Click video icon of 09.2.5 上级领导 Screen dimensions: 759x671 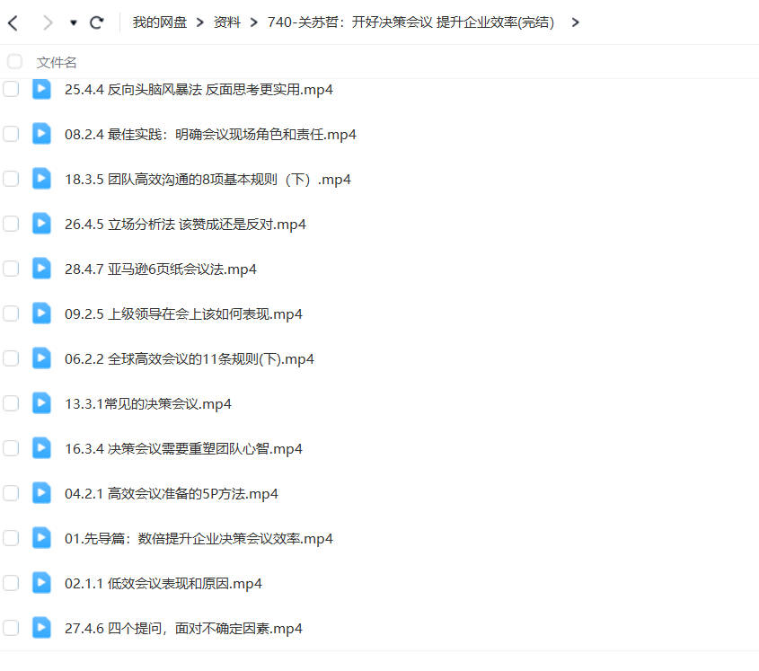(41, 313)
